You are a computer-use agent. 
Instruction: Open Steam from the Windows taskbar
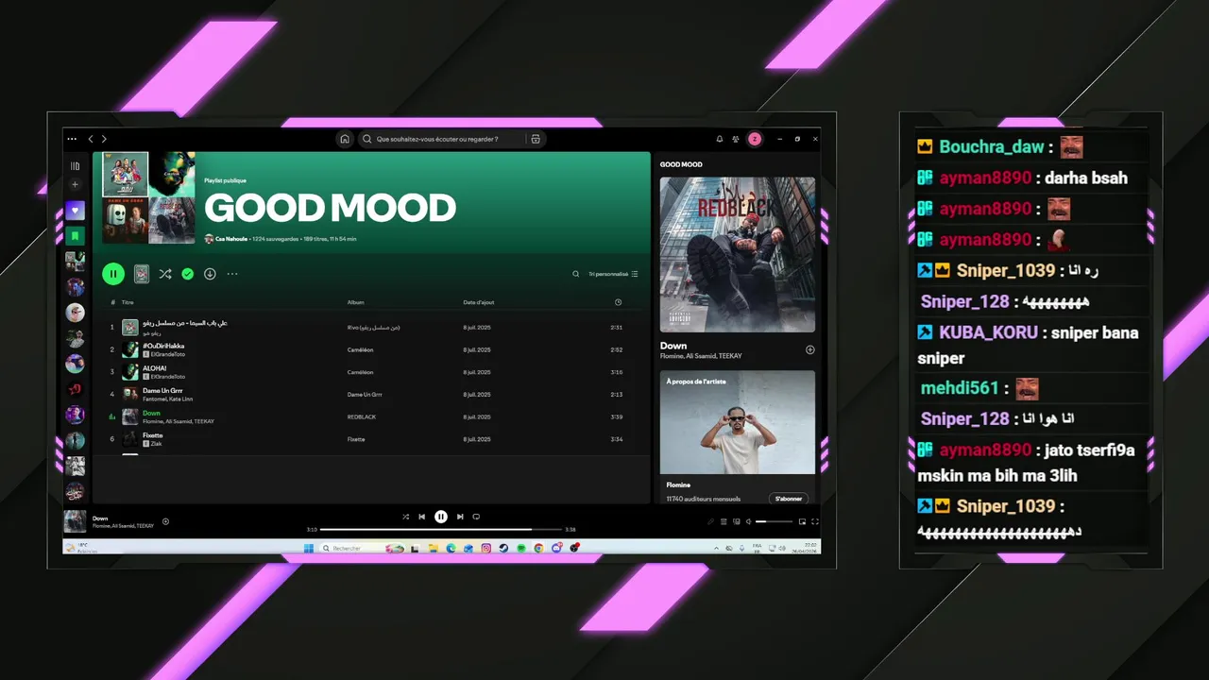coord(503,548)
